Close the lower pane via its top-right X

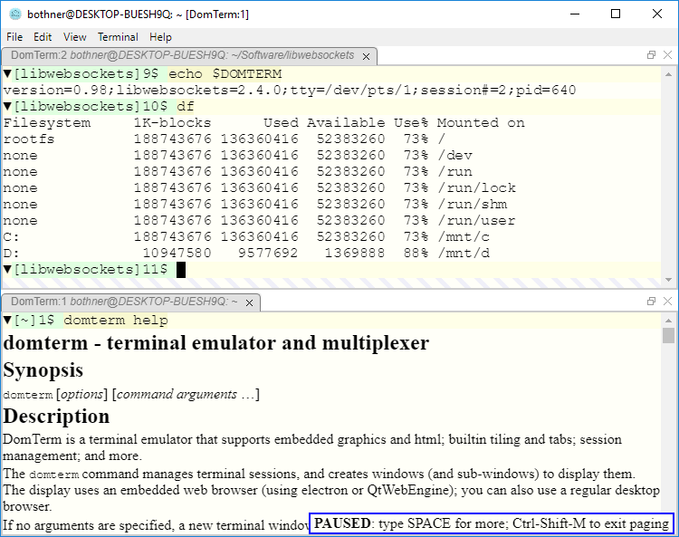[x=667, y=301]
